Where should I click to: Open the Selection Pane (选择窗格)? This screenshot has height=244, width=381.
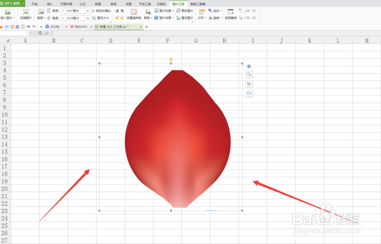[231, 14]
